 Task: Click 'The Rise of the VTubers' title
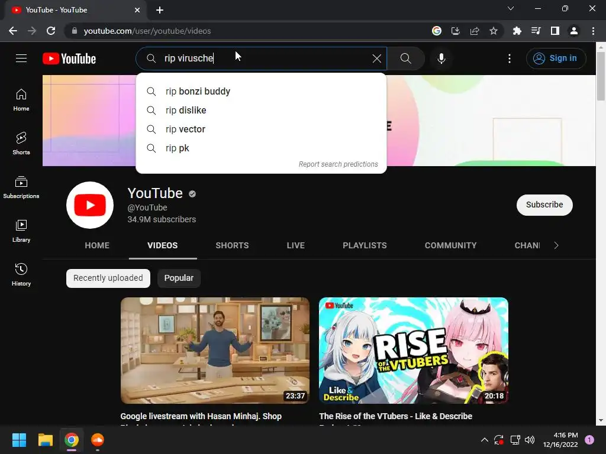coord(396,416)
